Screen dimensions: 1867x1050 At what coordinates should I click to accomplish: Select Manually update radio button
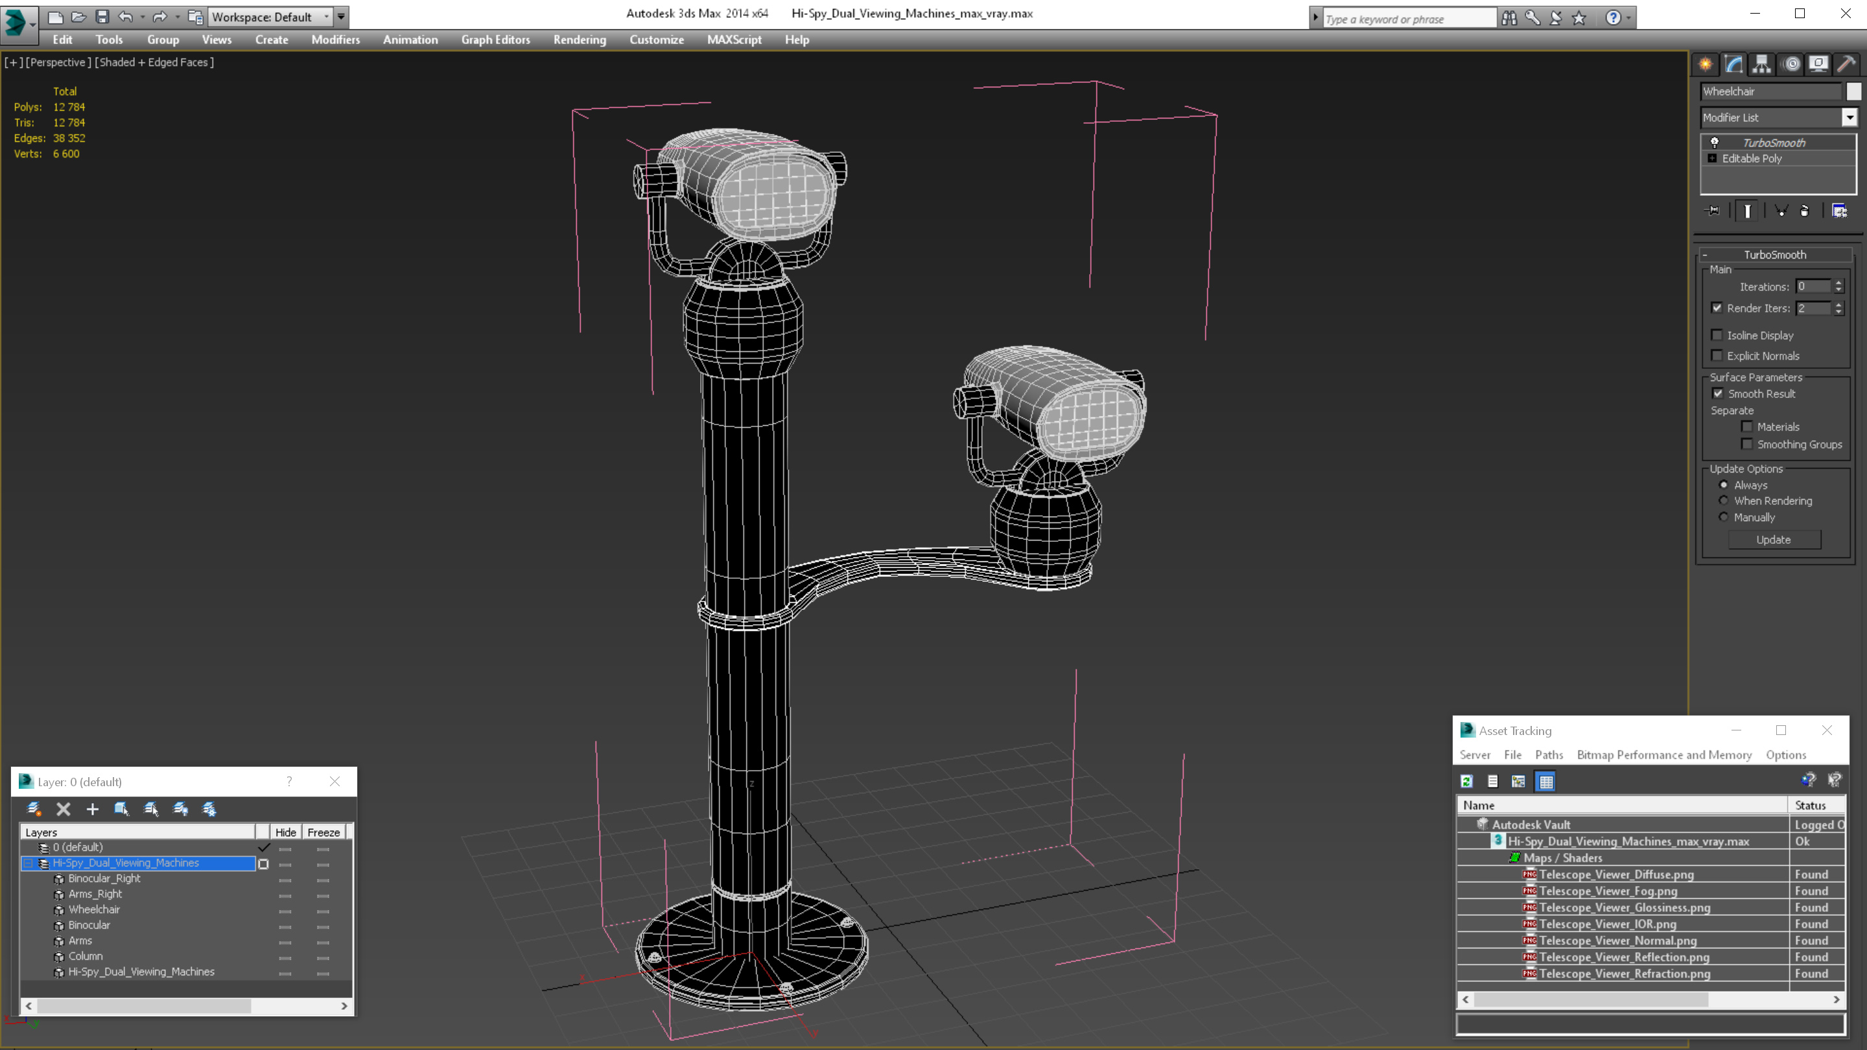[x=1724, y=517]
